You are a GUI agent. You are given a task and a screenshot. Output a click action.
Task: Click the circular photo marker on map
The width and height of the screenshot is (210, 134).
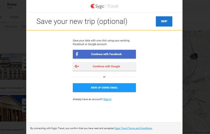(x=193, y=56)
